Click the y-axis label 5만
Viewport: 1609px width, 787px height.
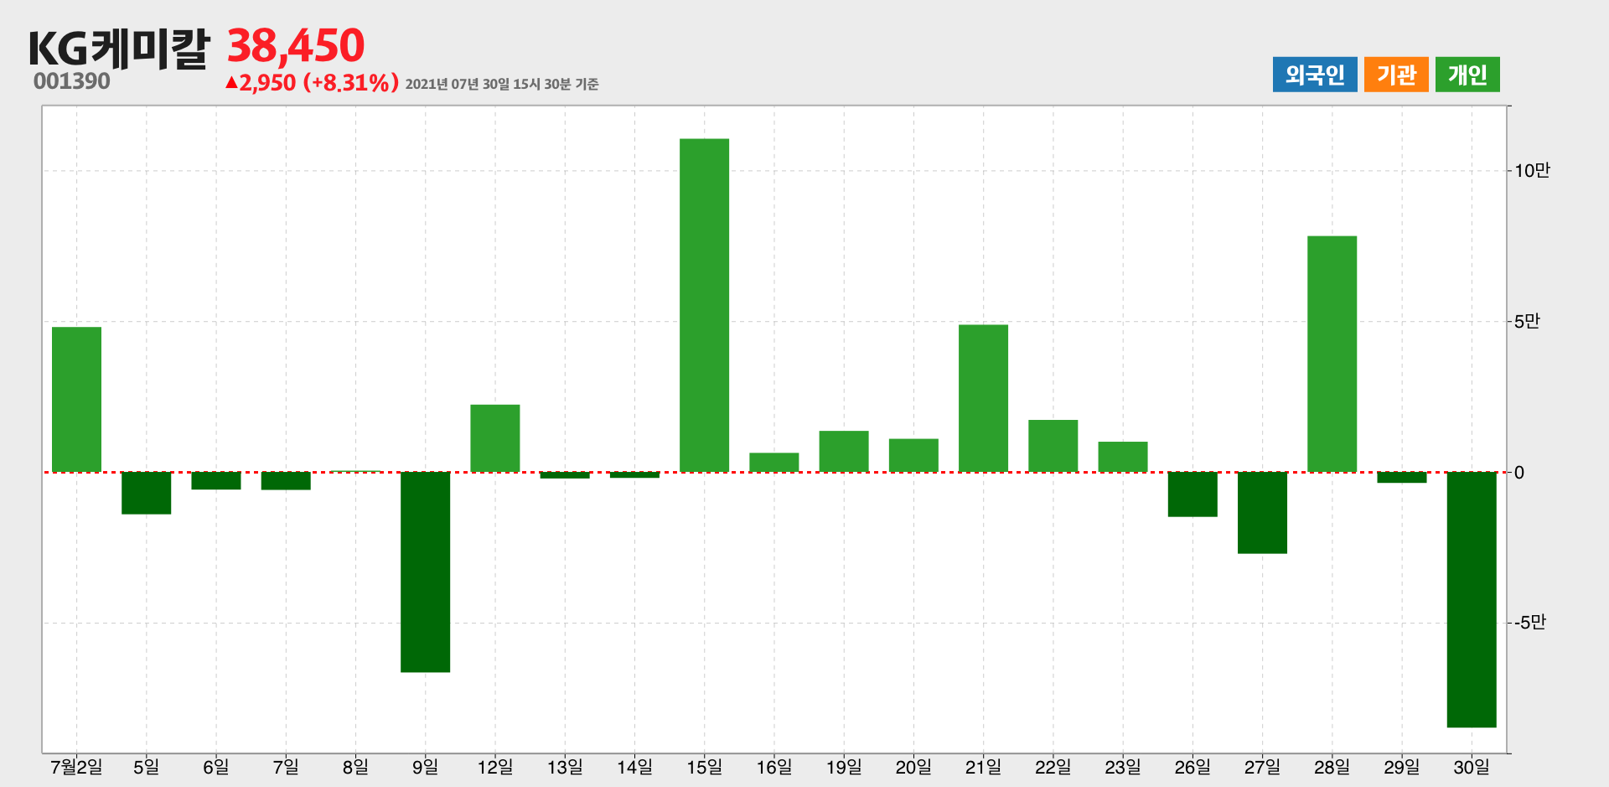[1527, 321]
